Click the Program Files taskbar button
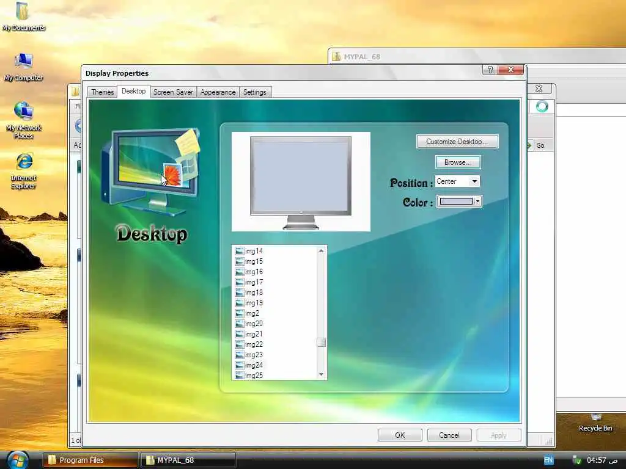The height and width of the screenshot is (469, 626). tap(90, 460)
